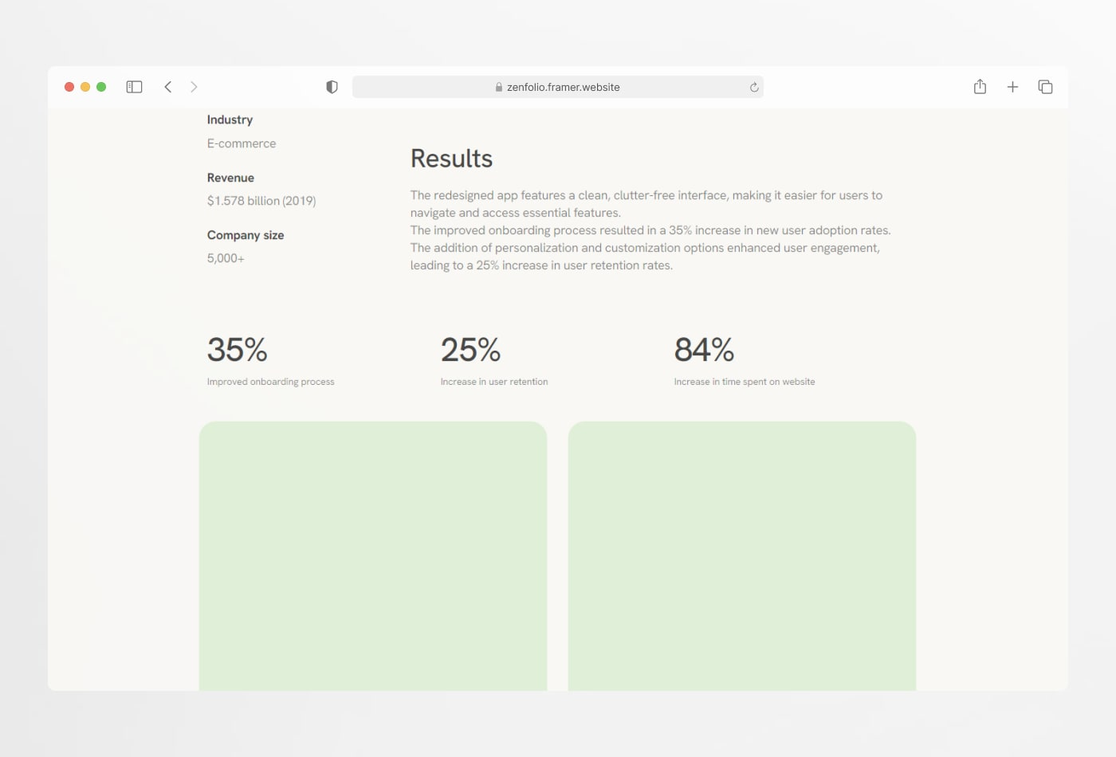Select the 84% statistic
This screenshot has width=1116, height=757.
click(x=705, y=350)
